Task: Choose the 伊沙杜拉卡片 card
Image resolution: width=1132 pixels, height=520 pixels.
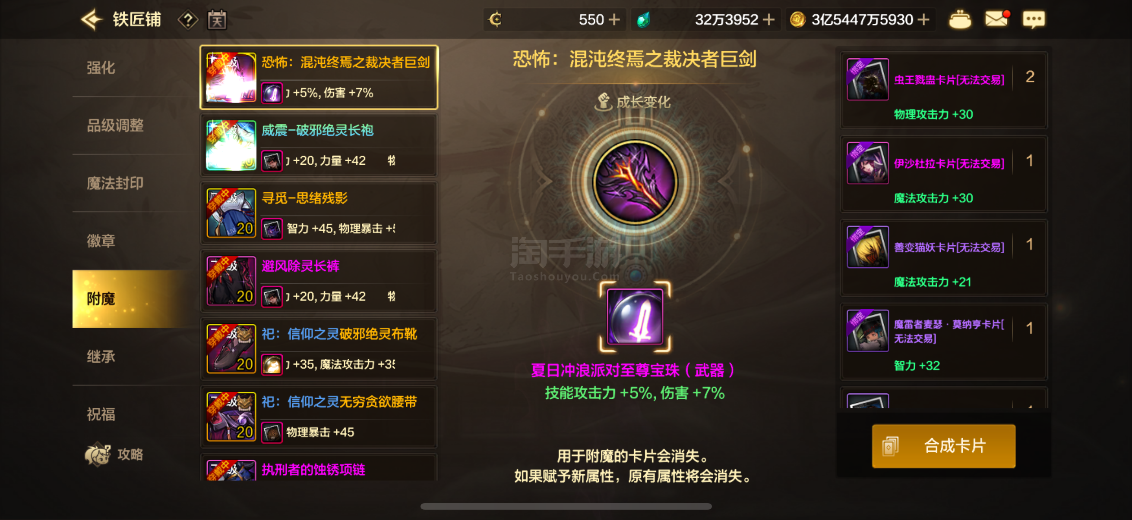Action: tap(943, 174)
